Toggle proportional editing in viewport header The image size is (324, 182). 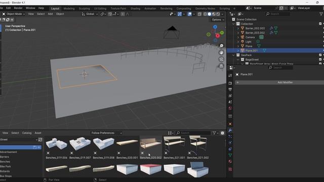(x=123, y=14)
